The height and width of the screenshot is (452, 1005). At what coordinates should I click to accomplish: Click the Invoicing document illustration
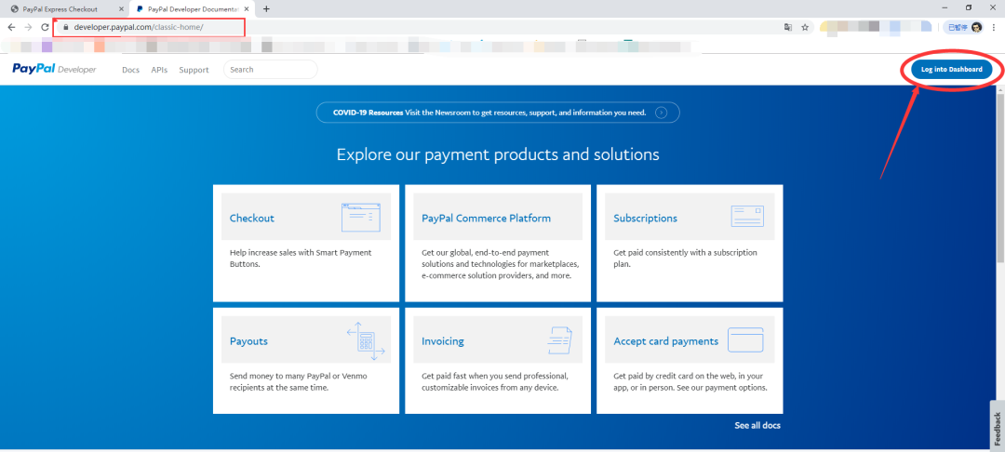(x=559, y=340)
